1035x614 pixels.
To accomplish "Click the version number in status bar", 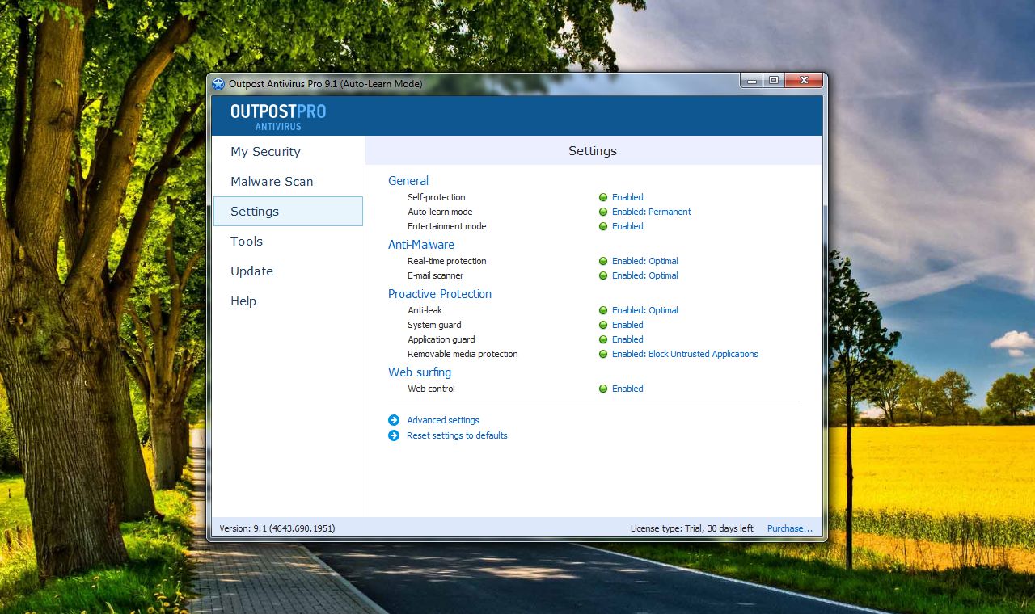I will coord(277,528).
